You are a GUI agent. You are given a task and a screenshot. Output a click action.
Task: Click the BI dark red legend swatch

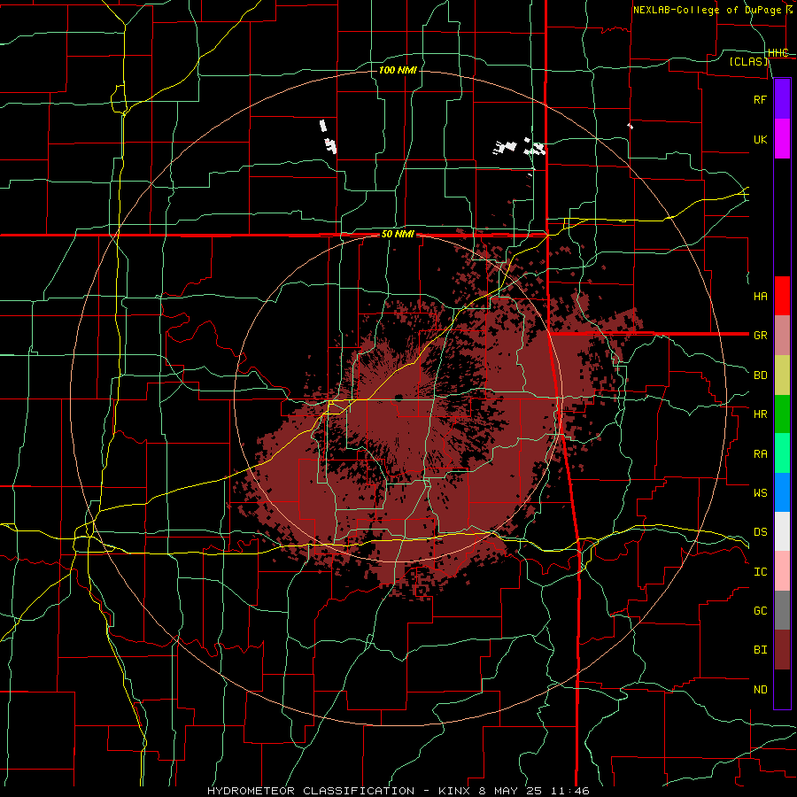coord(782,650)
